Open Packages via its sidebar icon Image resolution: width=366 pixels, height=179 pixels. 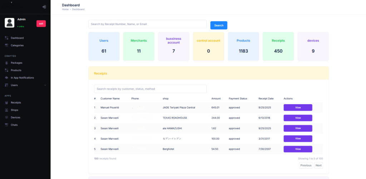click(7, 63)
